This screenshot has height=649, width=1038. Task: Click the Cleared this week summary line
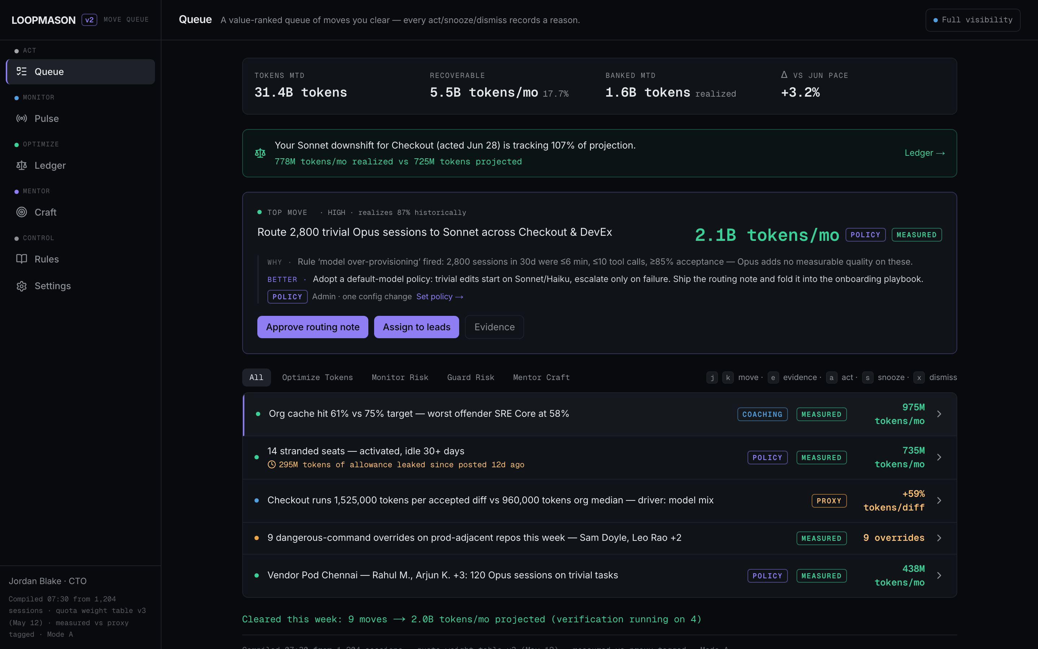pos(472,619)
